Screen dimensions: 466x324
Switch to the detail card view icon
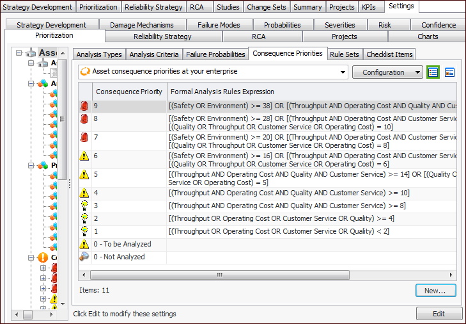click(449, 72)
